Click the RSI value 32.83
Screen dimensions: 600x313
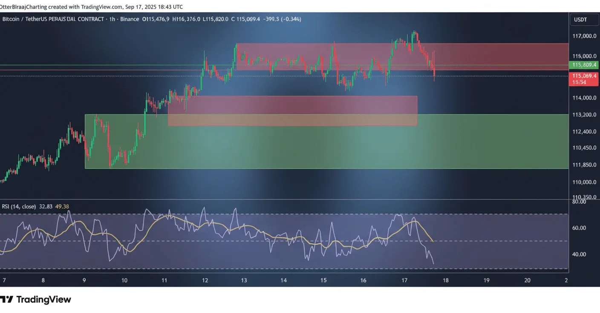[46, 207]
